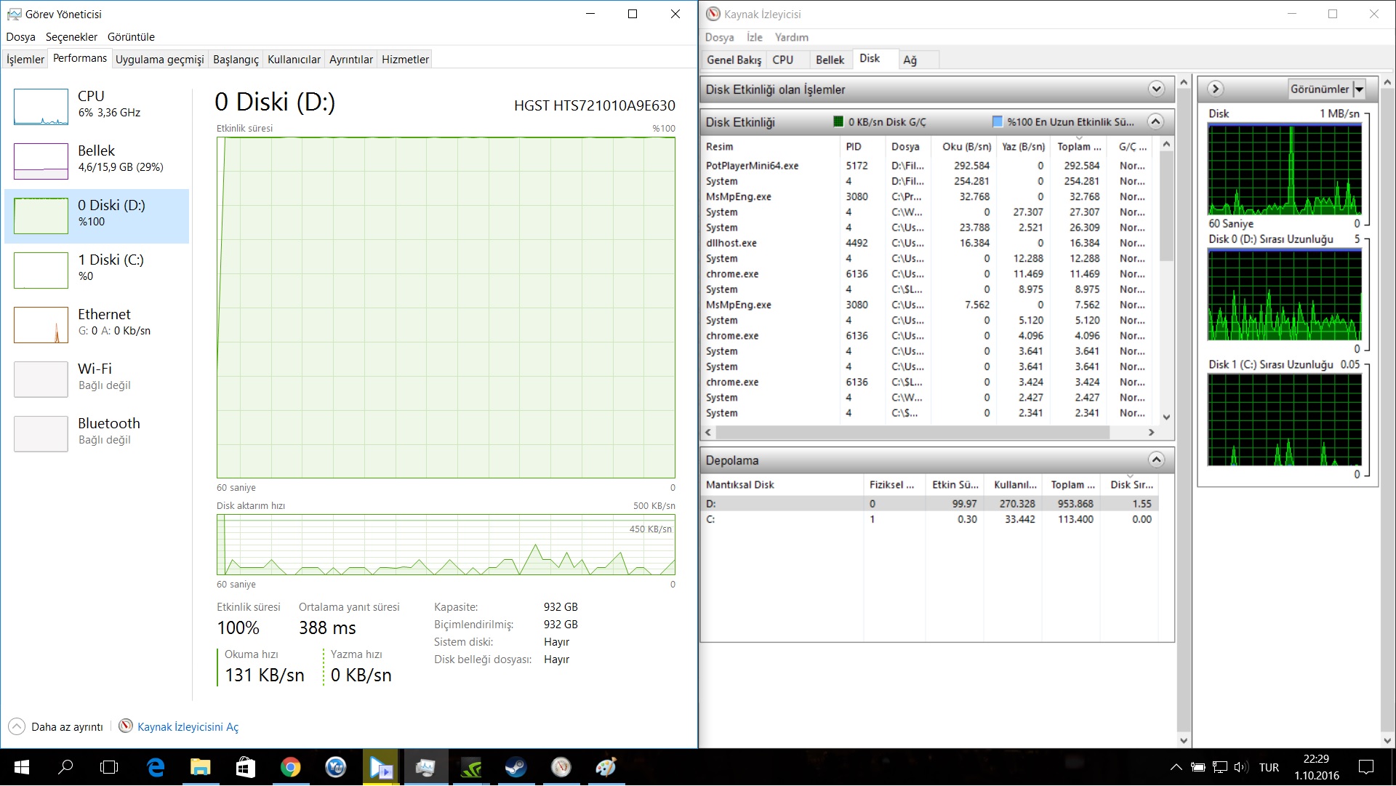1396x786 pixels.
Task: Click the Paint taskbar icon
Action: point(606,767)
